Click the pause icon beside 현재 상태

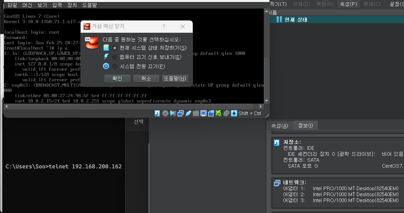(279, 20)
